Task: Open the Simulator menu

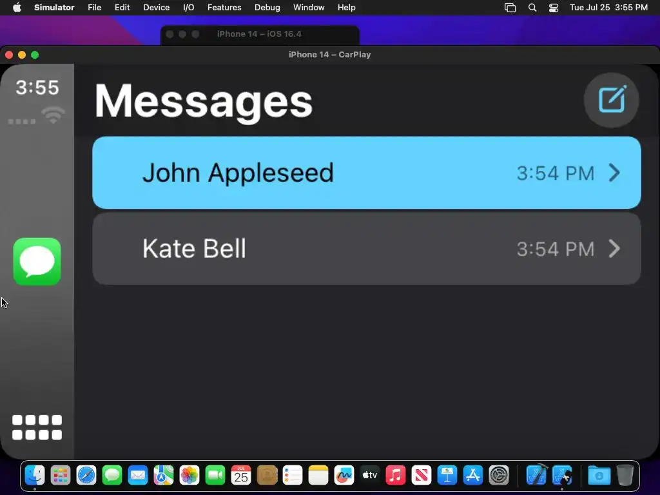Action: (54, 8)
